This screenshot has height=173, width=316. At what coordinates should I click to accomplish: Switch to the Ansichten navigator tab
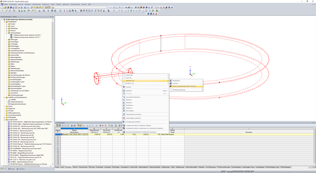tap(20, 169)
